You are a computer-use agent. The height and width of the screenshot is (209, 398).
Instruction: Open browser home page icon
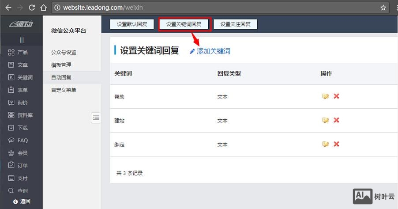(x=44, y=8)
